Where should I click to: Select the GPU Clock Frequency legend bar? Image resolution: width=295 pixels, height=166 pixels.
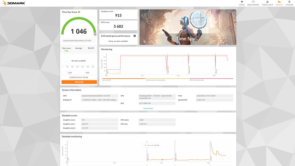pyautogui.click(x=211, y=79)
